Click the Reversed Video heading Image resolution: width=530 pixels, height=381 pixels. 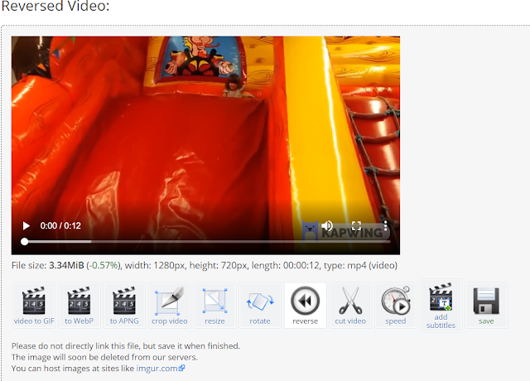[55, 6]
